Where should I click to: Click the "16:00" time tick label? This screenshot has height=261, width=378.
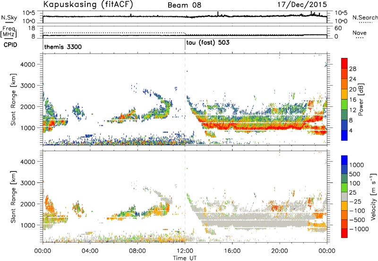(232, 251)
